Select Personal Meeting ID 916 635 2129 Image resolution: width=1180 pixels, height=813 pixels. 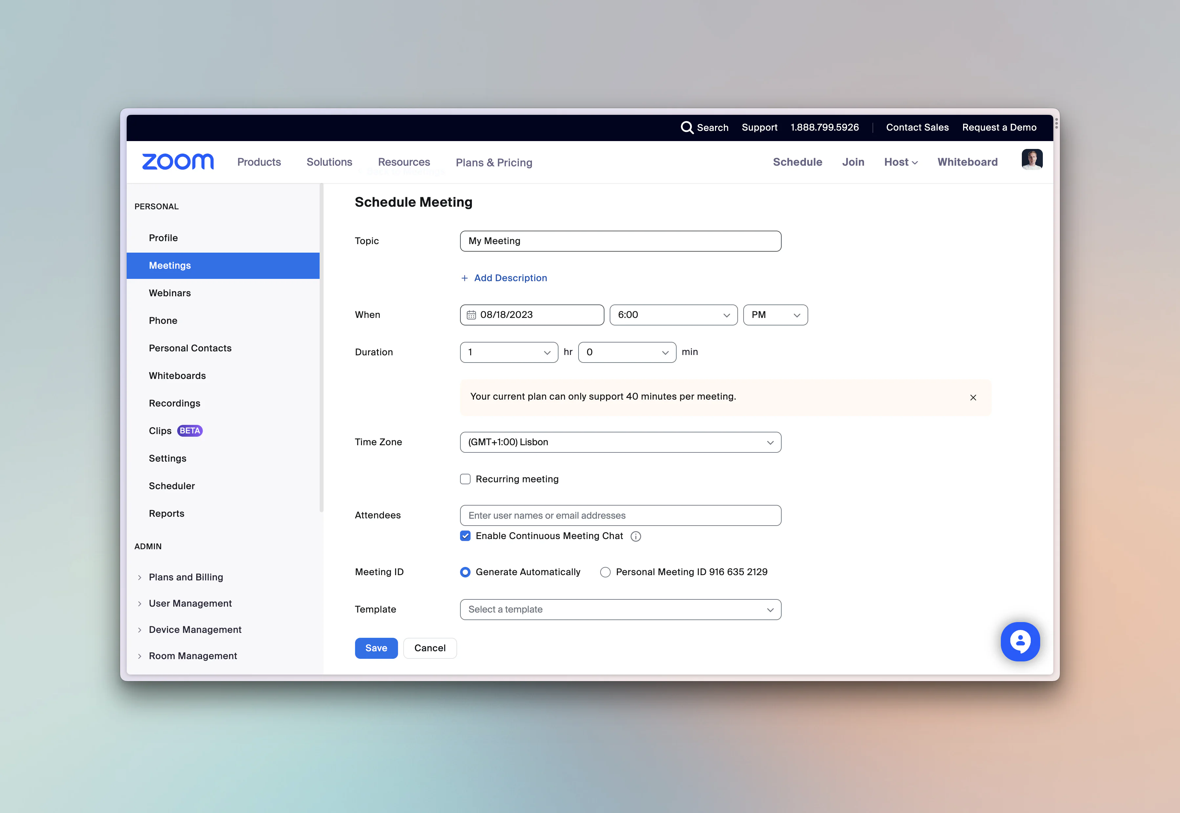(605, 572)
